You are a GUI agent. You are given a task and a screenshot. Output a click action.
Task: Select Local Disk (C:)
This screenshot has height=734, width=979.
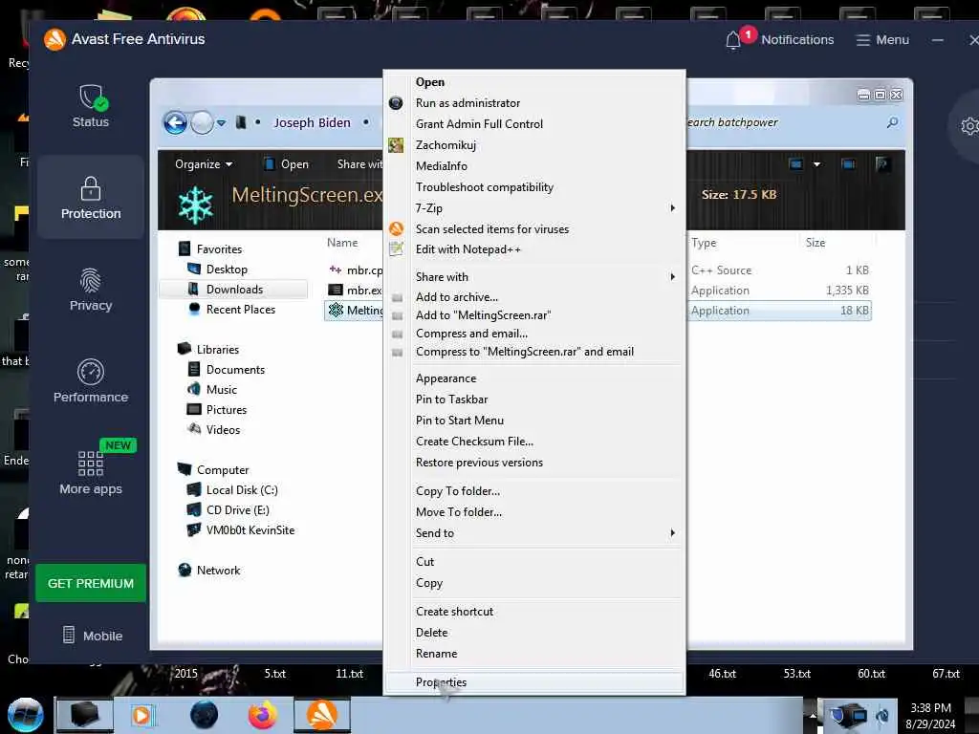pyautogui.click(x=233, y=490)
